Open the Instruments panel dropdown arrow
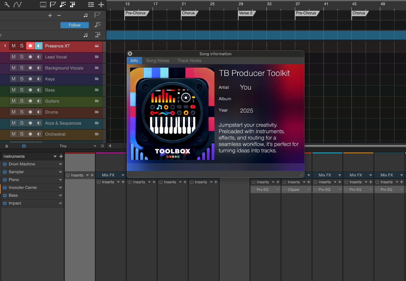406x281 pixels. 55,156
